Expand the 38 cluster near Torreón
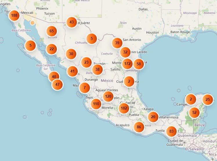 pos(97,69)
